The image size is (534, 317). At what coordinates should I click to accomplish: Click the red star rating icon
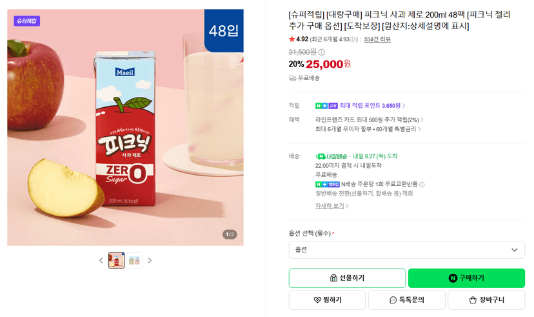point(292,39)
